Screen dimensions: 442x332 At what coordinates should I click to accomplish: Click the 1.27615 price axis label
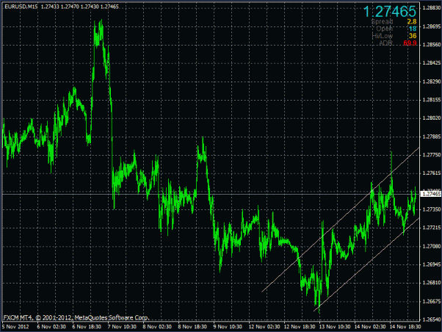point(432,173)
